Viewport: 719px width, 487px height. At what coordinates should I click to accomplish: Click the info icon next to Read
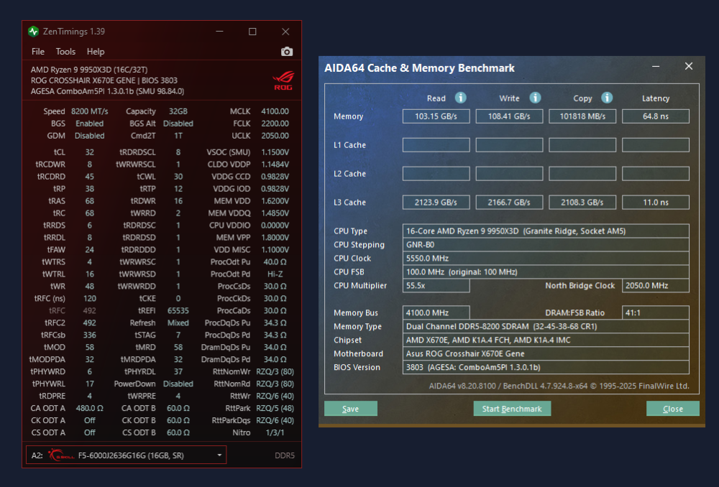(460, 98)
